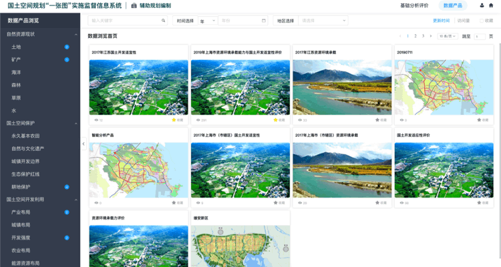Click view-count eye icon on 2017年江苏国土开发适宜性 card
The image size is (501, 267).
coord(96,120)
